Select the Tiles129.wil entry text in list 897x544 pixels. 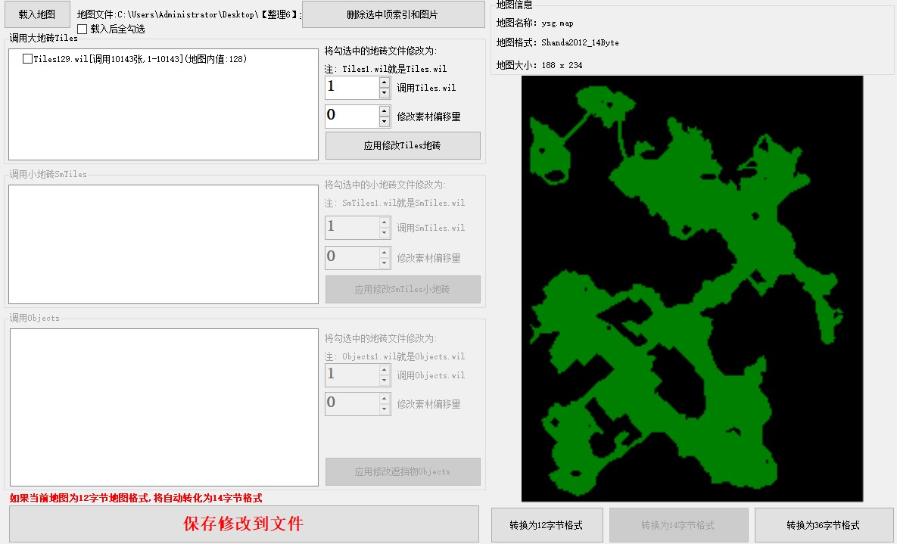[x=140, y=59]
